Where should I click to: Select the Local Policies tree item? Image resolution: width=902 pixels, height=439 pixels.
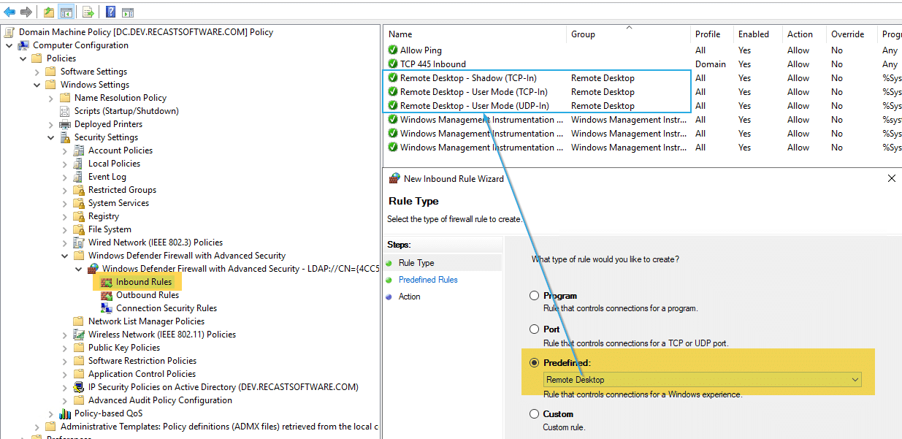tap(114, 164)
